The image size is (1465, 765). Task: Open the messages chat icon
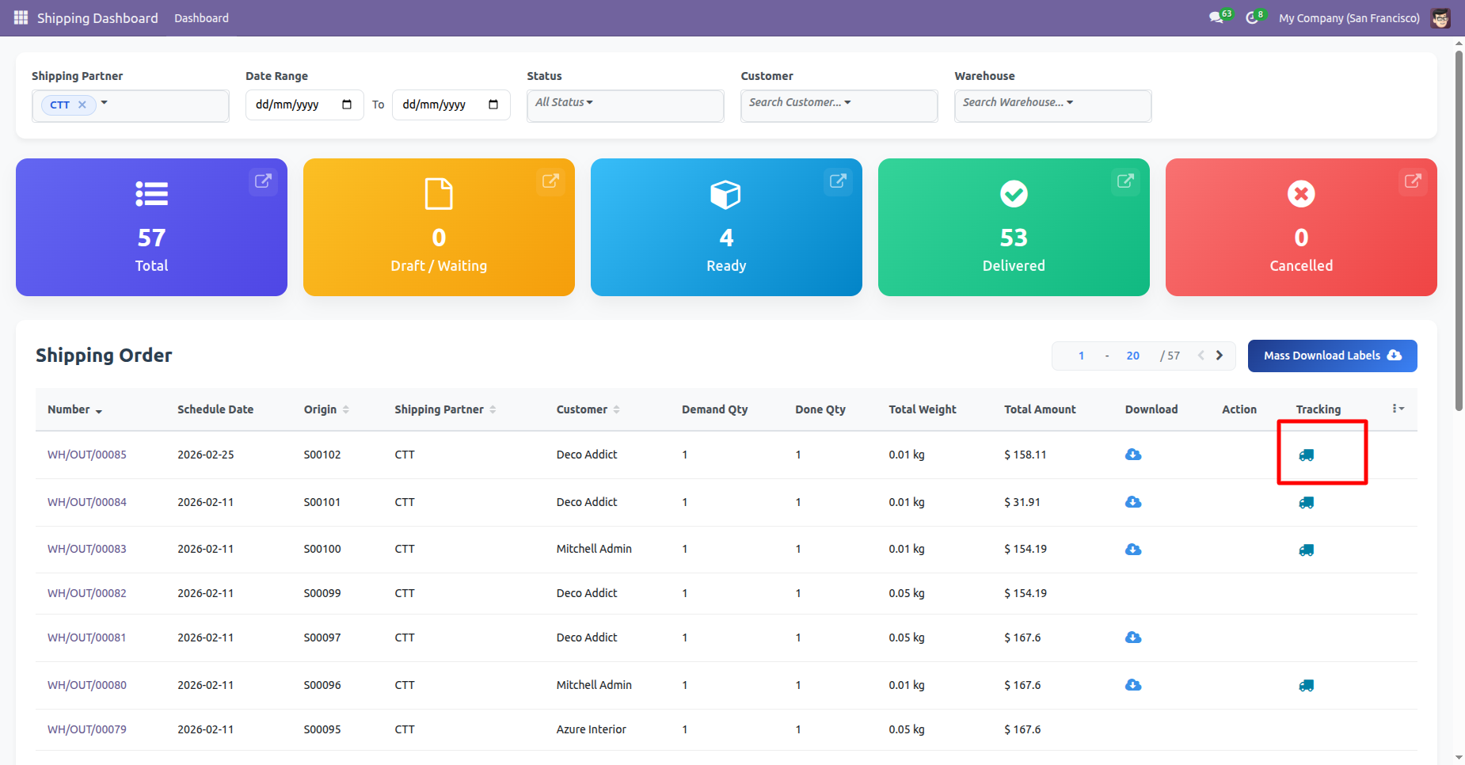1216,17
